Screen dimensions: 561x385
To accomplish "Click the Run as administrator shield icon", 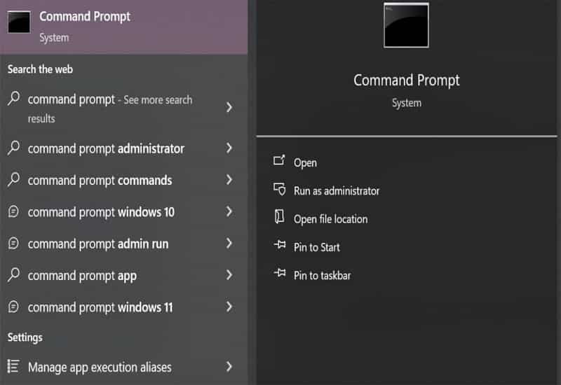I will 279,190.
